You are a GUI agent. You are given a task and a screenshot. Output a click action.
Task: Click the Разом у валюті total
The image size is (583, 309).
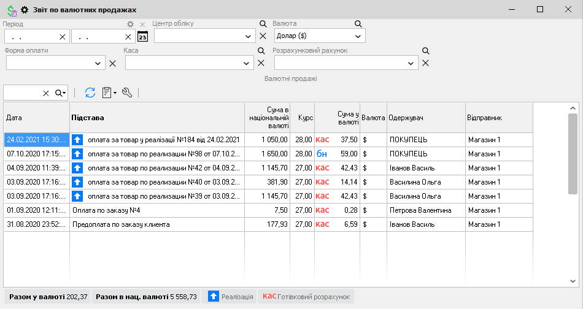[x=47, y=297]
